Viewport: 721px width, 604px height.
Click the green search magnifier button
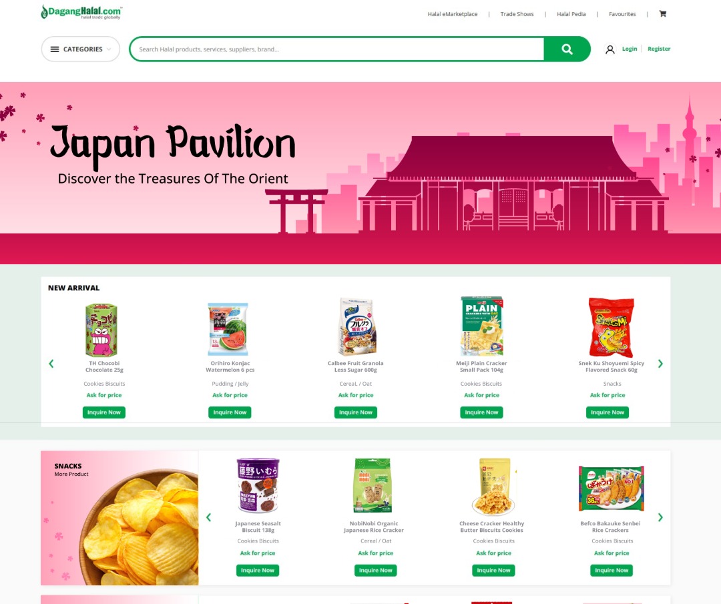[567, 49]
